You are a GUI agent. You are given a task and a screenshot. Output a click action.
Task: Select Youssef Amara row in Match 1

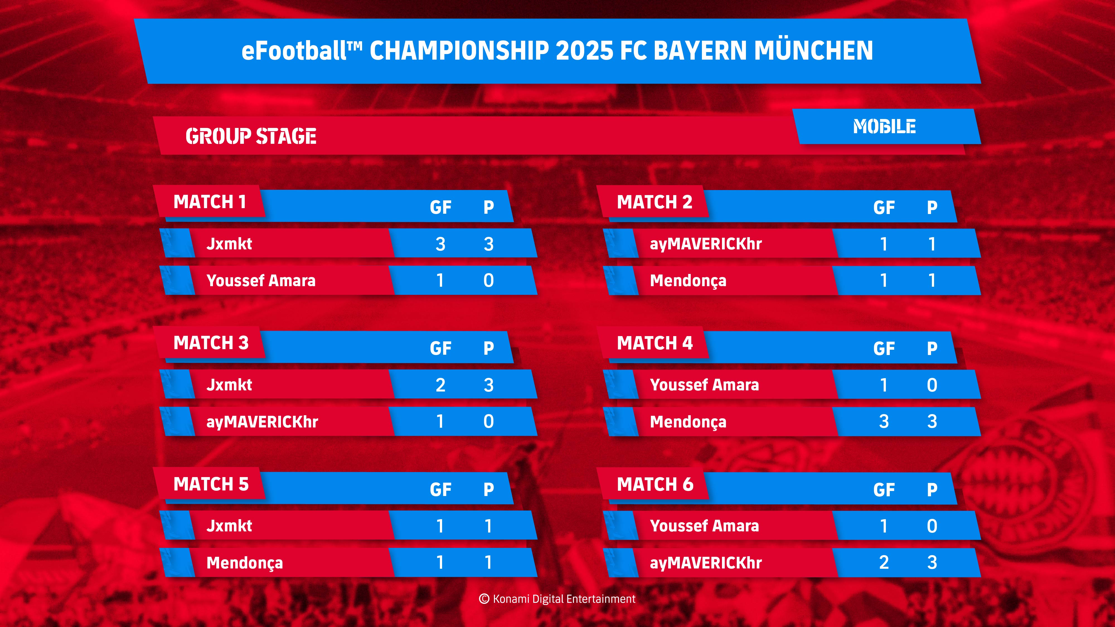348,280
